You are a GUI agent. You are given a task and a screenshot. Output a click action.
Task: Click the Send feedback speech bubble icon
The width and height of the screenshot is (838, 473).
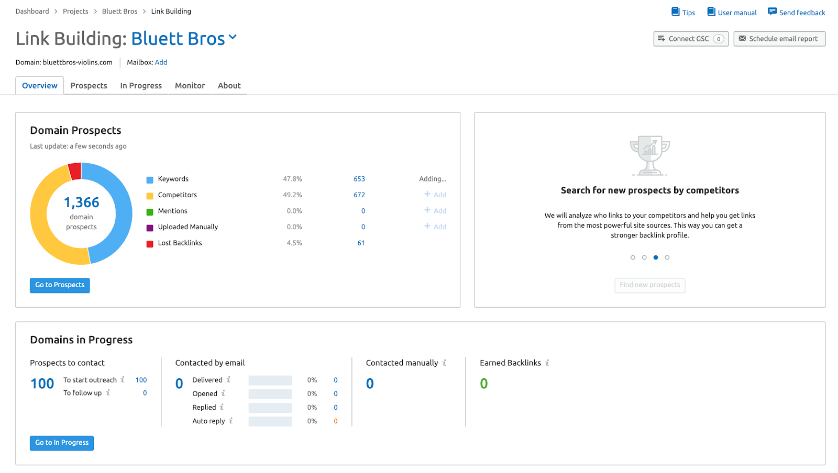(x=772, y=12)
